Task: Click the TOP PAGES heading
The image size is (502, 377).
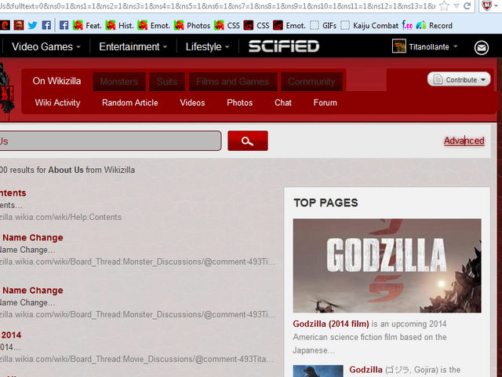Action: [326, 203]
